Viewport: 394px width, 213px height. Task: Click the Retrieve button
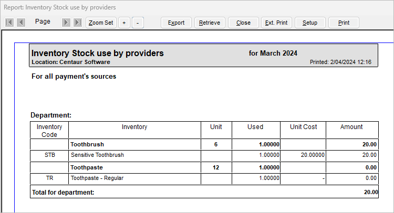[x=210, y=23]
